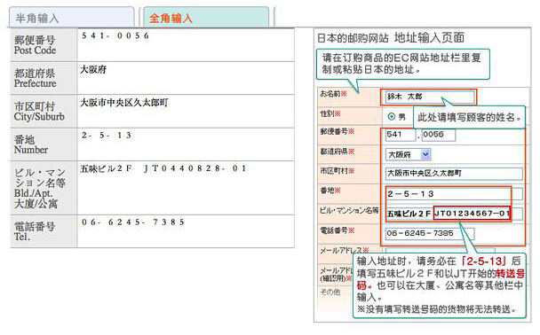540x335 pixels.
Task: Click the 市区町村 City/Suburb label cell
Action: point(44,112)
